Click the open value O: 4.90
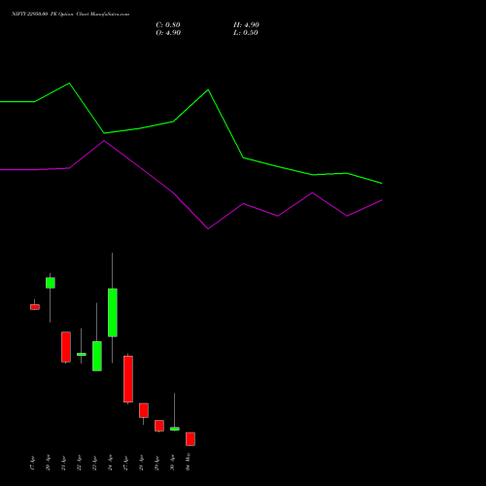This screenshot has width=486, height=486. pos(168,33)
